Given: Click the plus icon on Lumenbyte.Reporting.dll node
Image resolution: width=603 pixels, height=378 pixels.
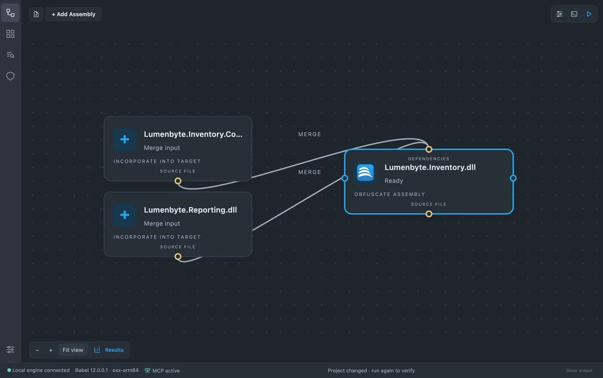Looking at the screenshot, I should [x=125, y=215].
